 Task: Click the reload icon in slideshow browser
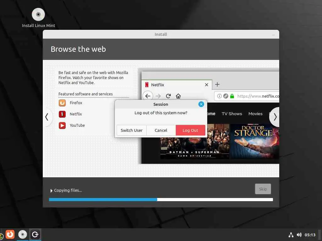point(169,96)
